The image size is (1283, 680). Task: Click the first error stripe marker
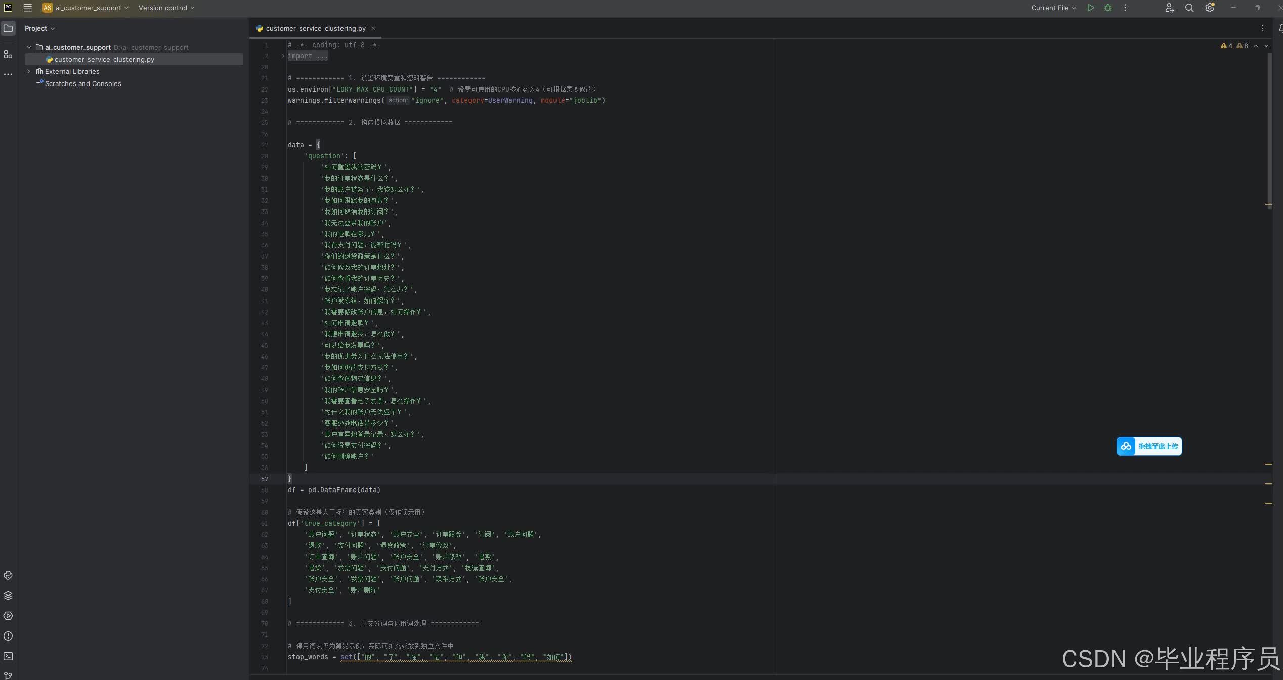point(1269,204)
